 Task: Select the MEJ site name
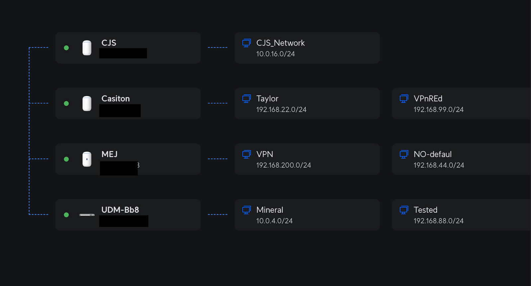[110, 154]
